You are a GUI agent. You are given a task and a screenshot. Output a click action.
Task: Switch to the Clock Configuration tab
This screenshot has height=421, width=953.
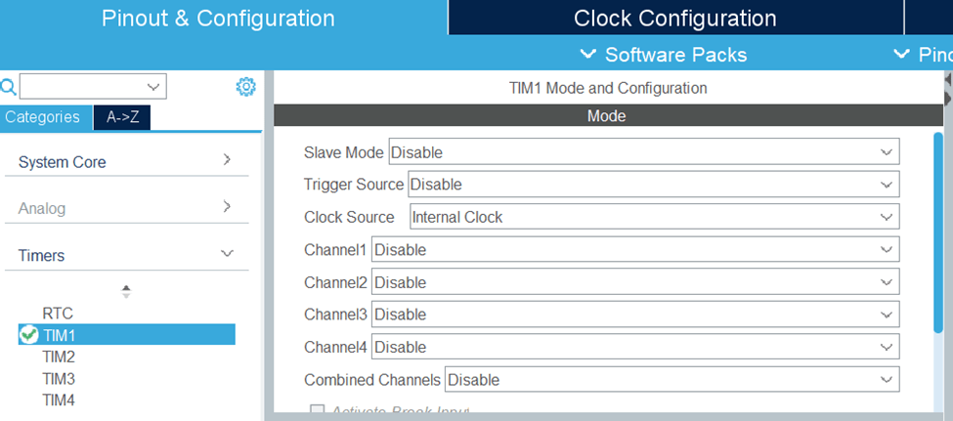click(x=674, y=19)
